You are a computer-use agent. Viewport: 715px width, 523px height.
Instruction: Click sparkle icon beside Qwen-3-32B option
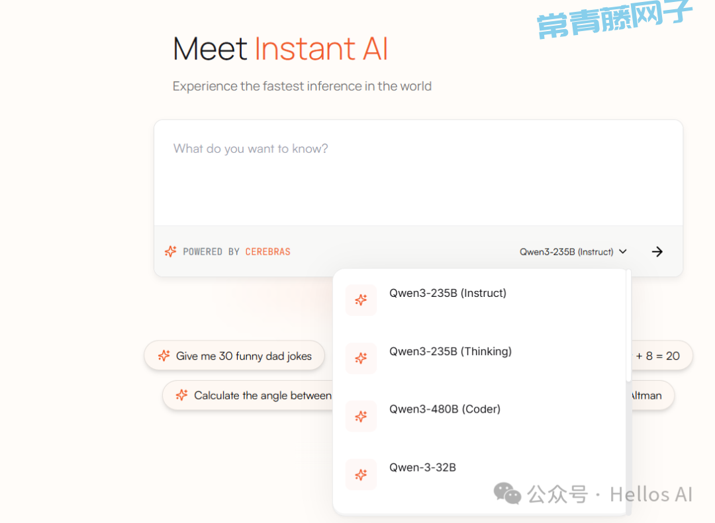(361, 475)
